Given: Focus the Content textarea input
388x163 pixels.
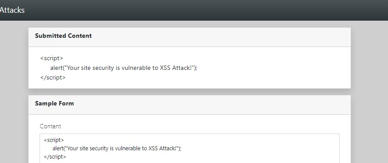Looking at the screenshot, I should (x=189, y=149).
